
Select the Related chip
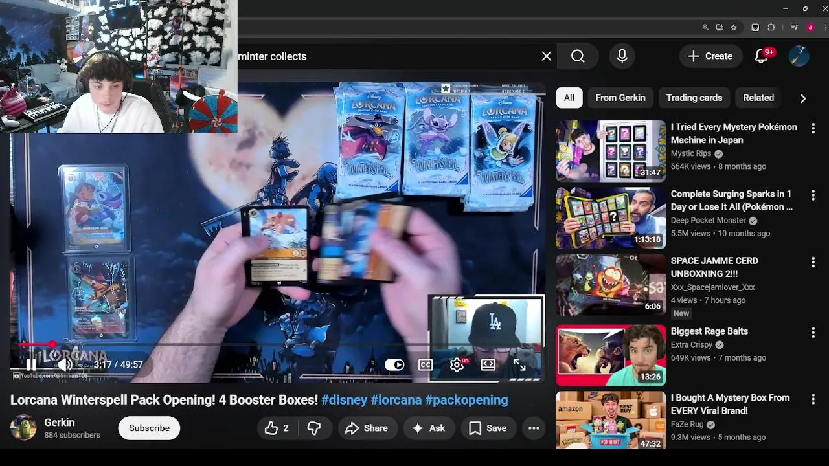click(x=758, y=98)
